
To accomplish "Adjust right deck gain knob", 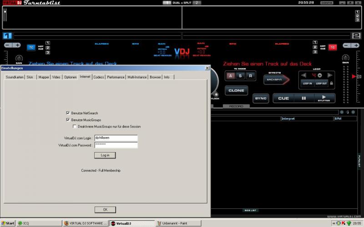I will point(345,58).
